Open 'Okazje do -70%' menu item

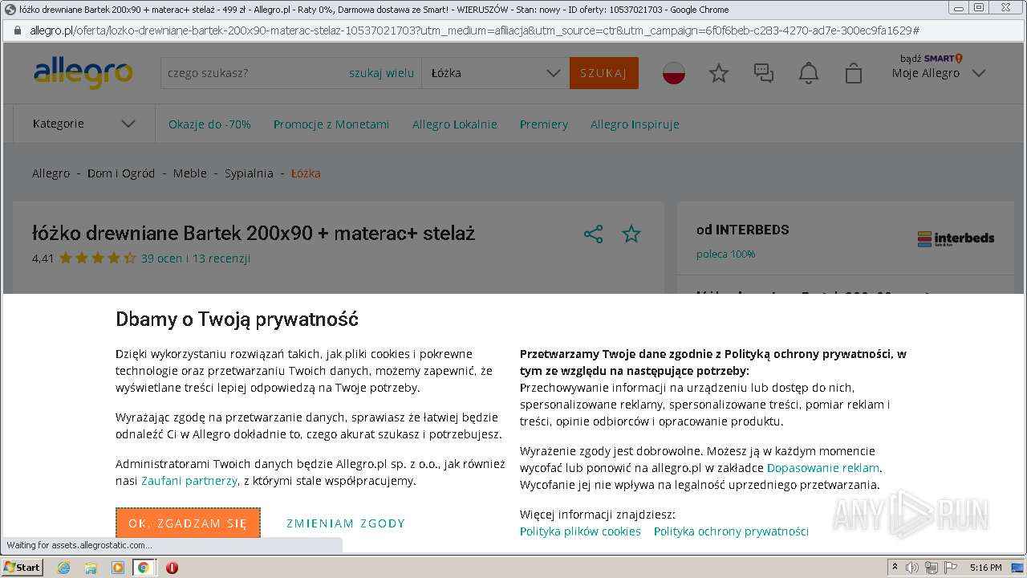point(209,124)
